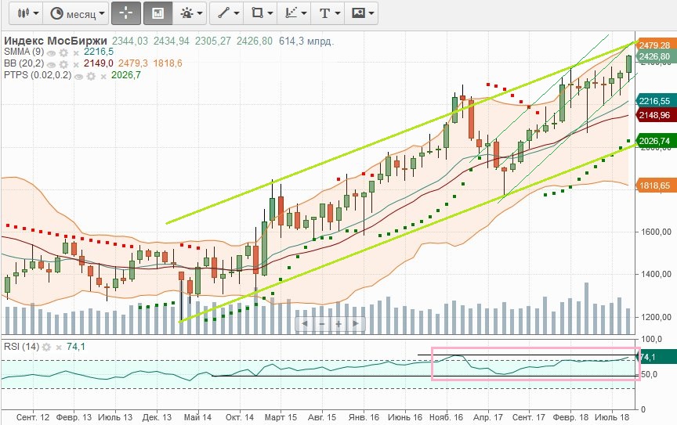Zoom out chart with the minus button

322,323
